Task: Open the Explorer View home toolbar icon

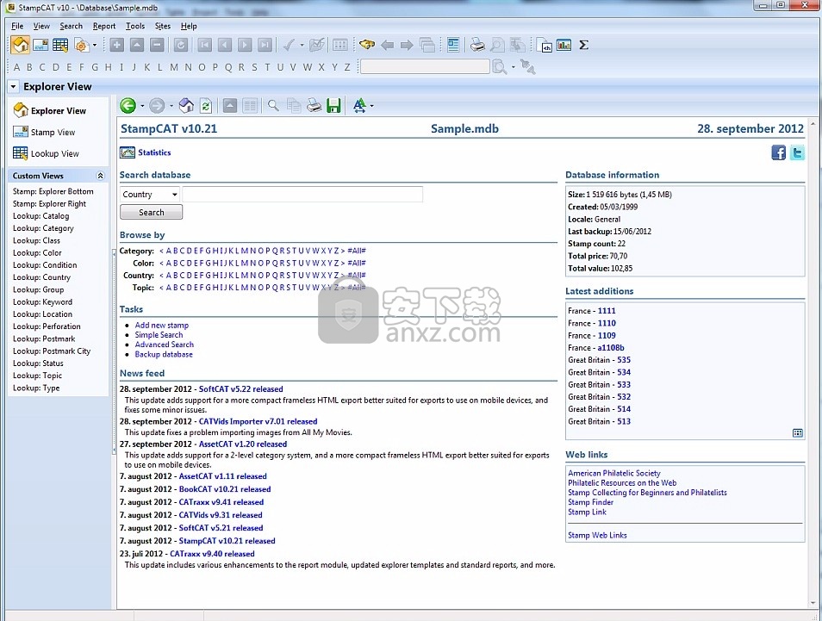Action: pyautogui.click(x=21, y=45)
